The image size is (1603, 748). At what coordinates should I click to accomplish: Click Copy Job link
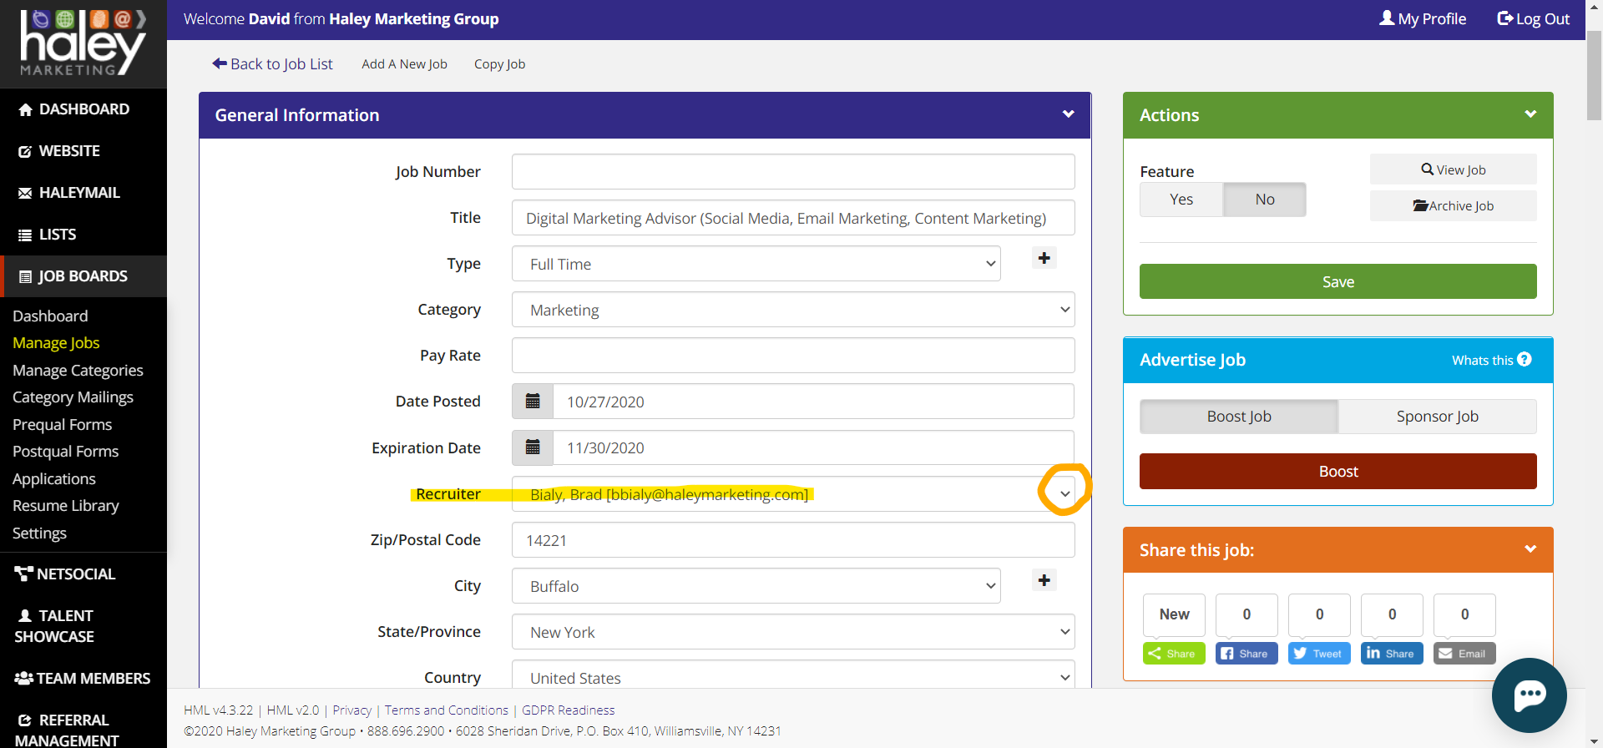(499, 64)
